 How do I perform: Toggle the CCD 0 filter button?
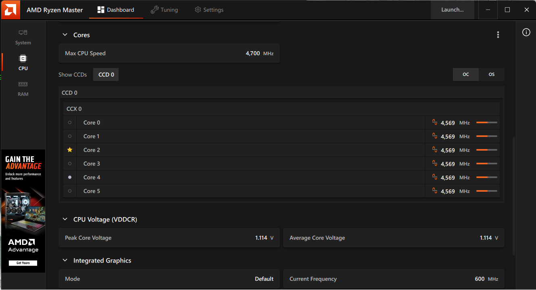pyautogui.click(x=106, y=75)
